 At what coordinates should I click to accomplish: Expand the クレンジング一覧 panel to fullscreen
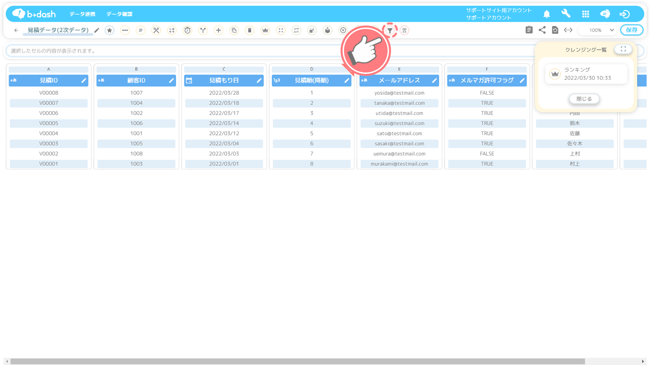[x=623, y=49]
